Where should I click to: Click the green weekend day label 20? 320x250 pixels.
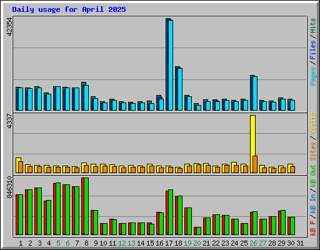[x=197, y=243]
